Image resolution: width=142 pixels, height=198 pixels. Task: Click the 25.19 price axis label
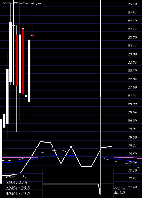132,4
